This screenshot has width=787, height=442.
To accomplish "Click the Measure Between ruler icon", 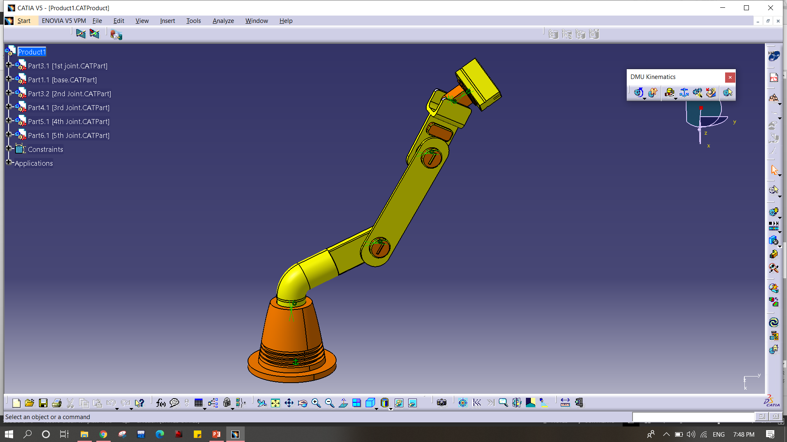I will point(565,403).
